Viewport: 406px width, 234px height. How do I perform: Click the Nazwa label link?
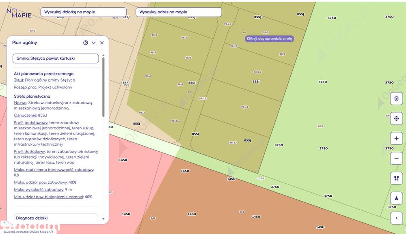click(x=20, y=103)
